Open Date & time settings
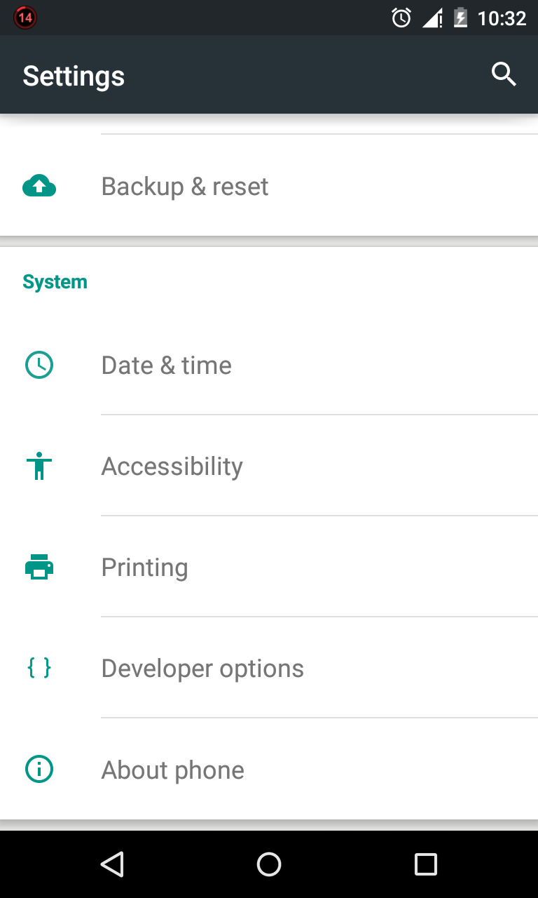The height and width of the screenshot is (898, 538). 269,365
